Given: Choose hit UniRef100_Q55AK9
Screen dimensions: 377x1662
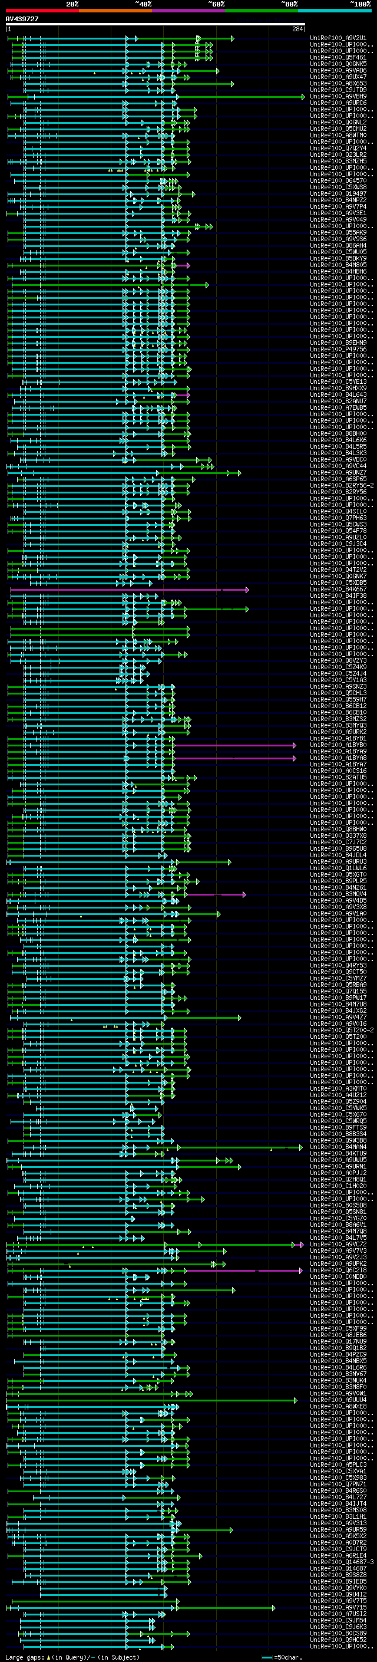Looking at the screenshot, I should pyautogui.click(x=338, y=232).
